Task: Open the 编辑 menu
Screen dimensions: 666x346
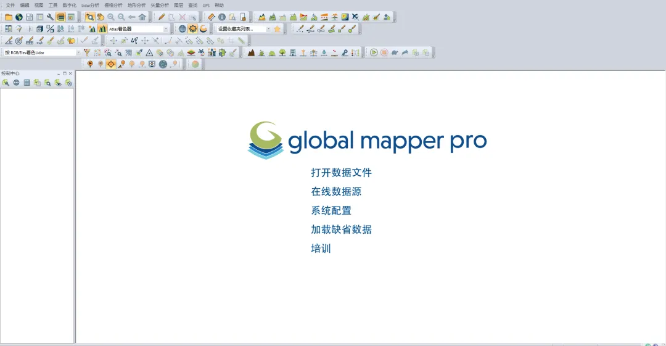Action: pyautogui.click(x=25, y=5)
